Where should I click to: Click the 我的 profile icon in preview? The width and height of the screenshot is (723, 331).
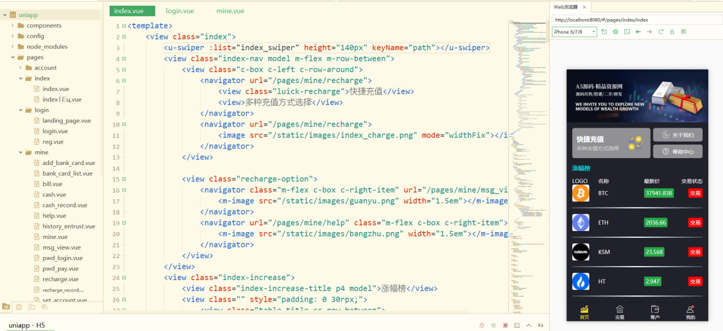click(x=690, y=310)
